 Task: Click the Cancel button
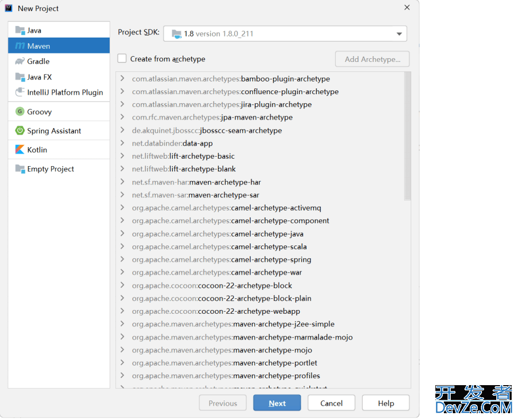332,403
